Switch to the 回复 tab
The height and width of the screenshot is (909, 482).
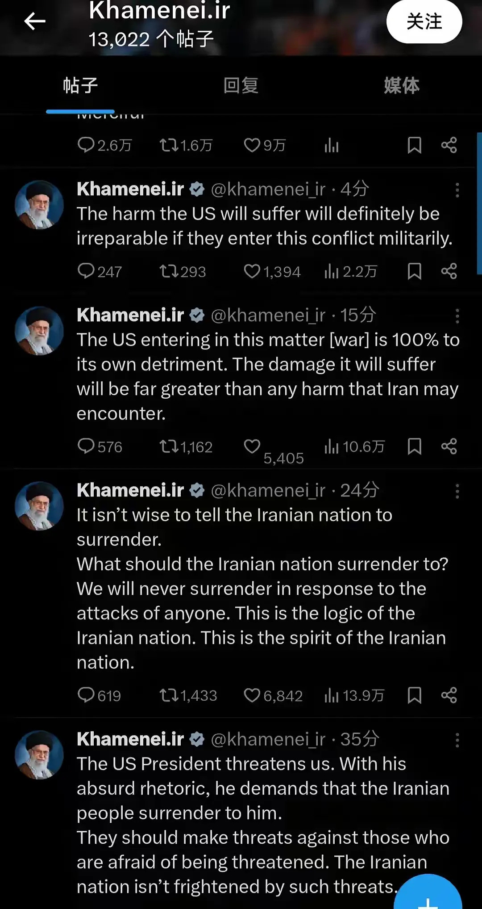tap(241, 85)
